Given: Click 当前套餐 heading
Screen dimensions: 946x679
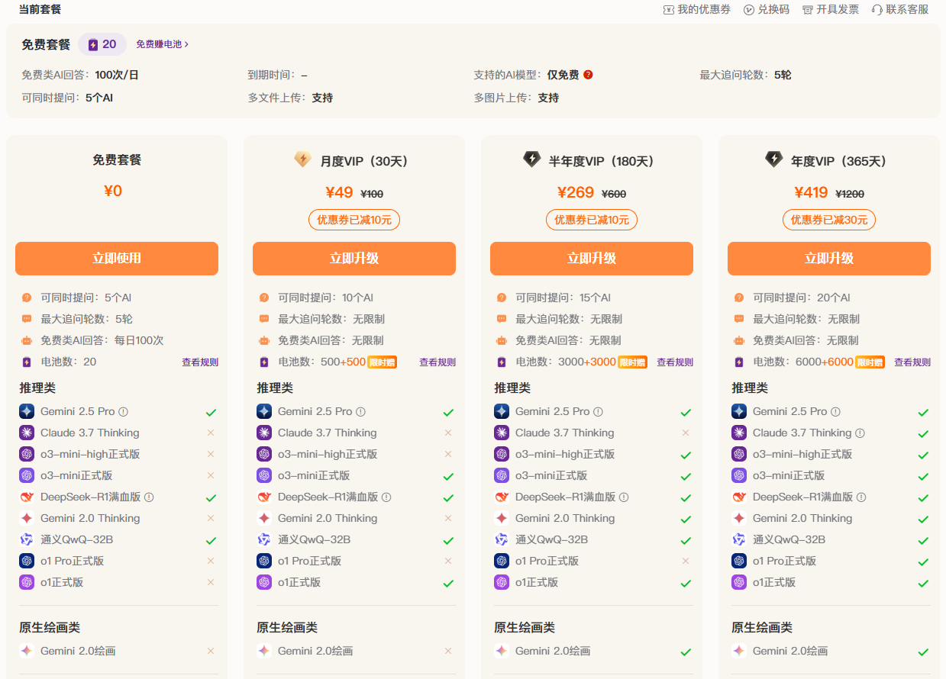Looking at the screenshot, I should pos(40,9).
